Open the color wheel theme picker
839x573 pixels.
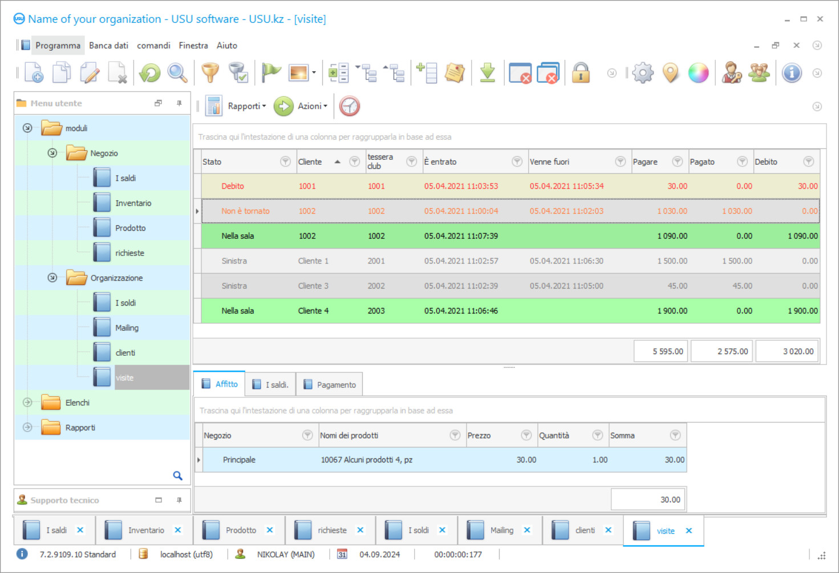click(x=698, y=73)
